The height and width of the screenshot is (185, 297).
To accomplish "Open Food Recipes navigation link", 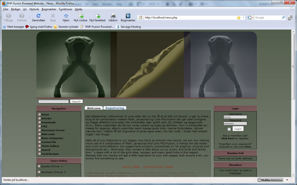I will (50, 154).
